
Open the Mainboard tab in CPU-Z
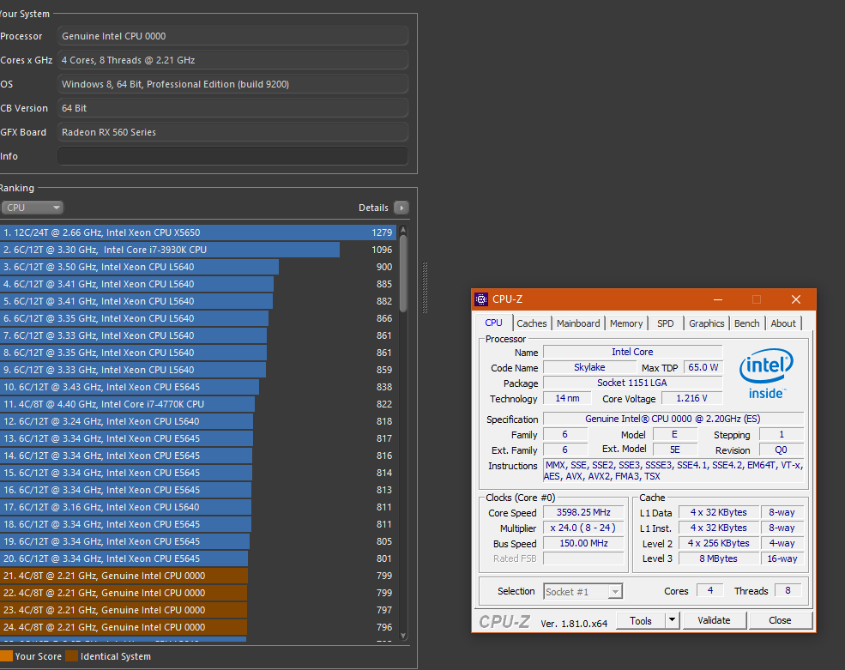(577, 323)
